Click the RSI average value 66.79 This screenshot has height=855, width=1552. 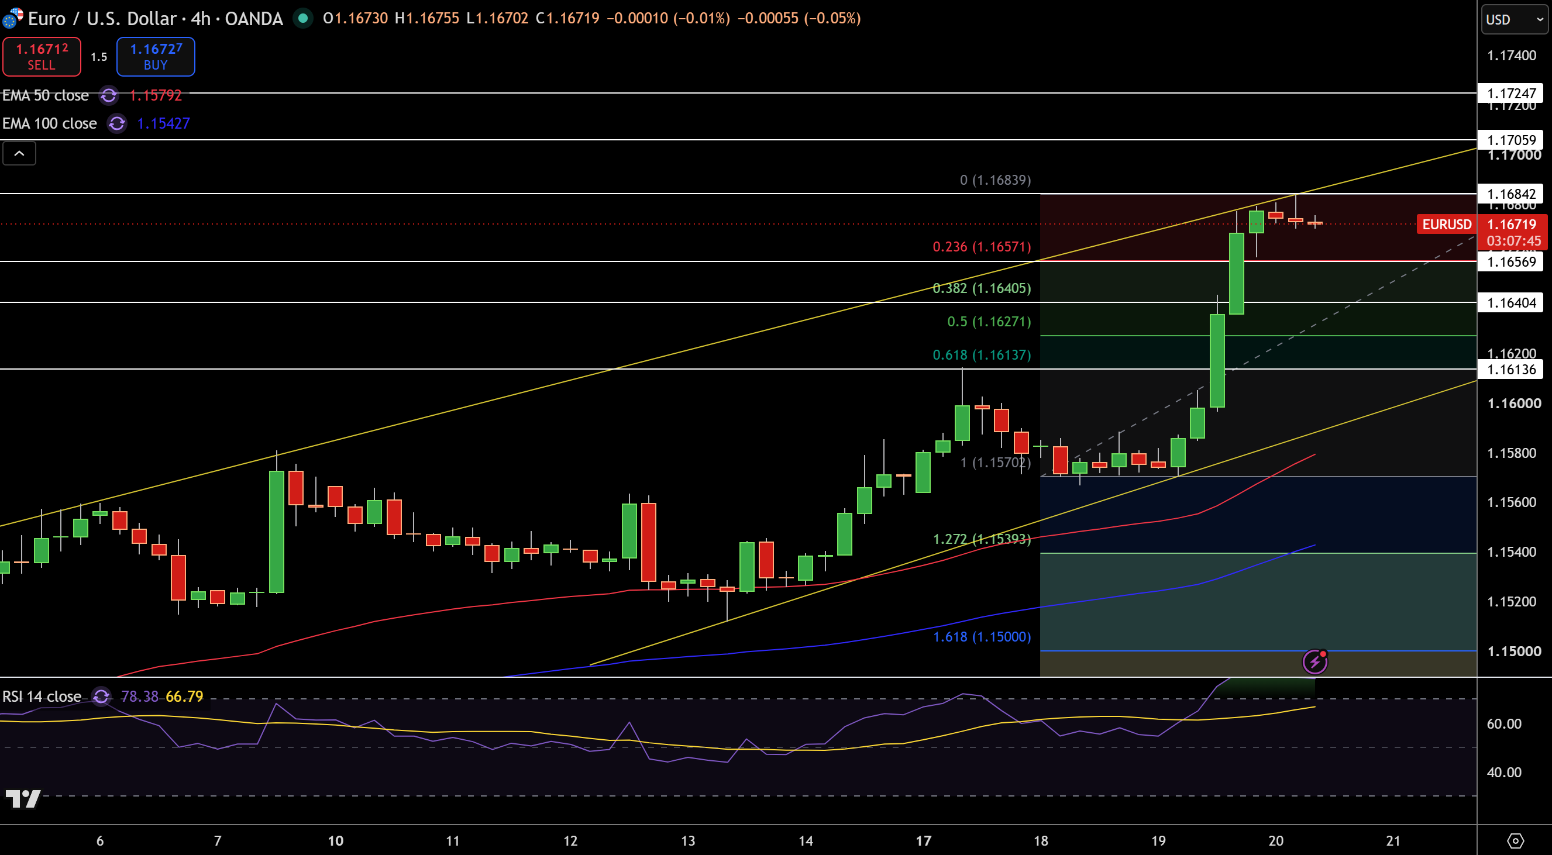[x=184, y=697]
